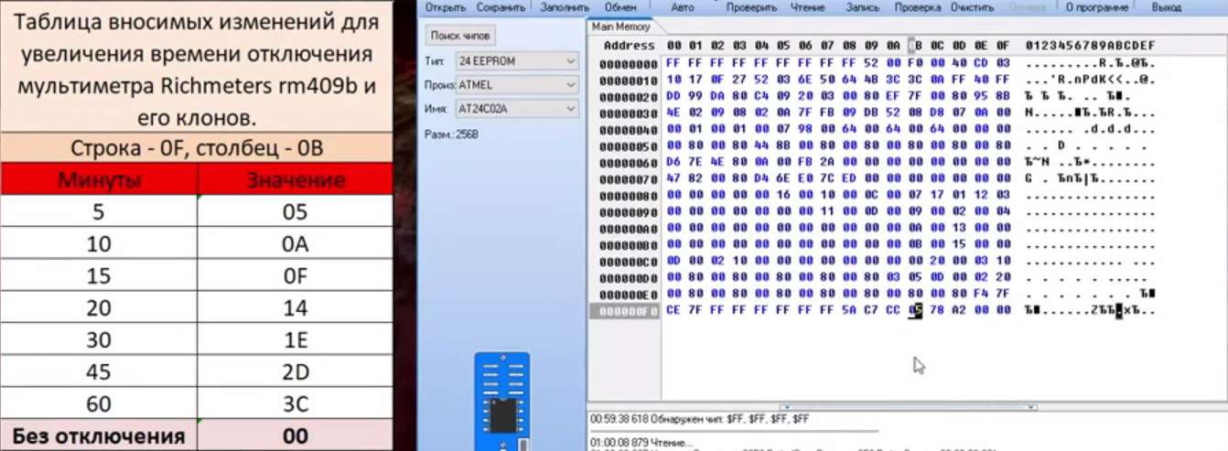Select address row 000000E0
The width and height of the screenshot is (1228, 451).
629,295
